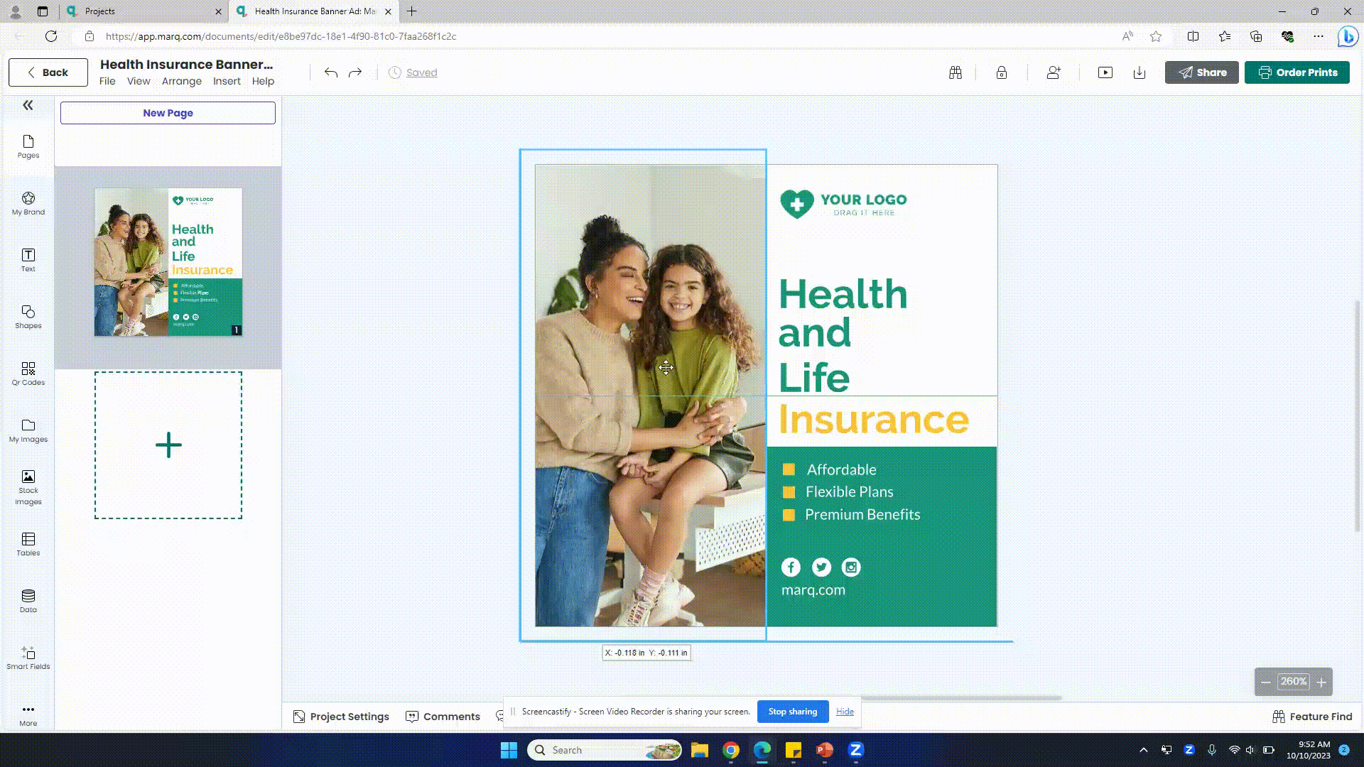Open the Insert menu

(x=227, y=81)
